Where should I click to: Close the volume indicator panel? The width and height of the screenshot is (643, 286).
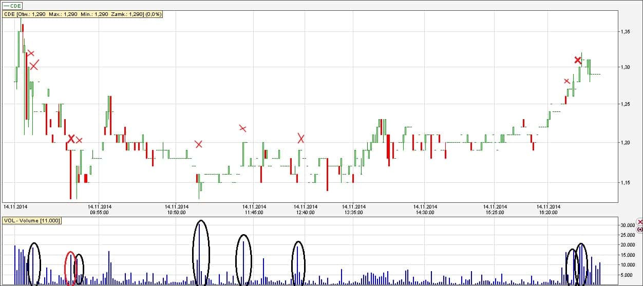(639, 222)
